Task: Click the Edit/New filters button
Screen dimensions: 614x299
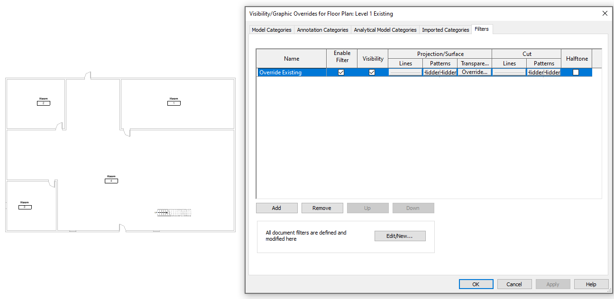Action: click(x=400, y=236)
